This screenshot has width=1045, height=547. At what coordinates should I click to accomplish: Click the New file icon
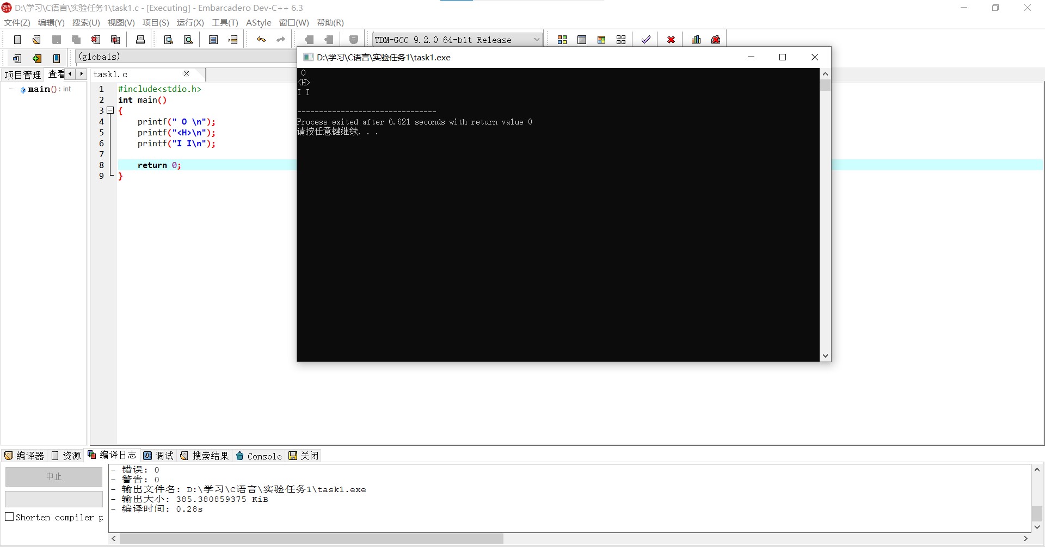[x=17, y=40]
